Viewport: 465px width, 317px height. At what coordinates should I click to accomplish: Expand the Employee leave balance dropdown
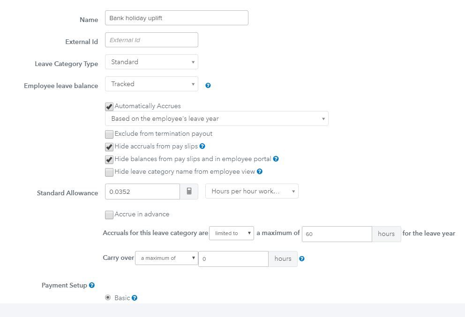(151, 84)
